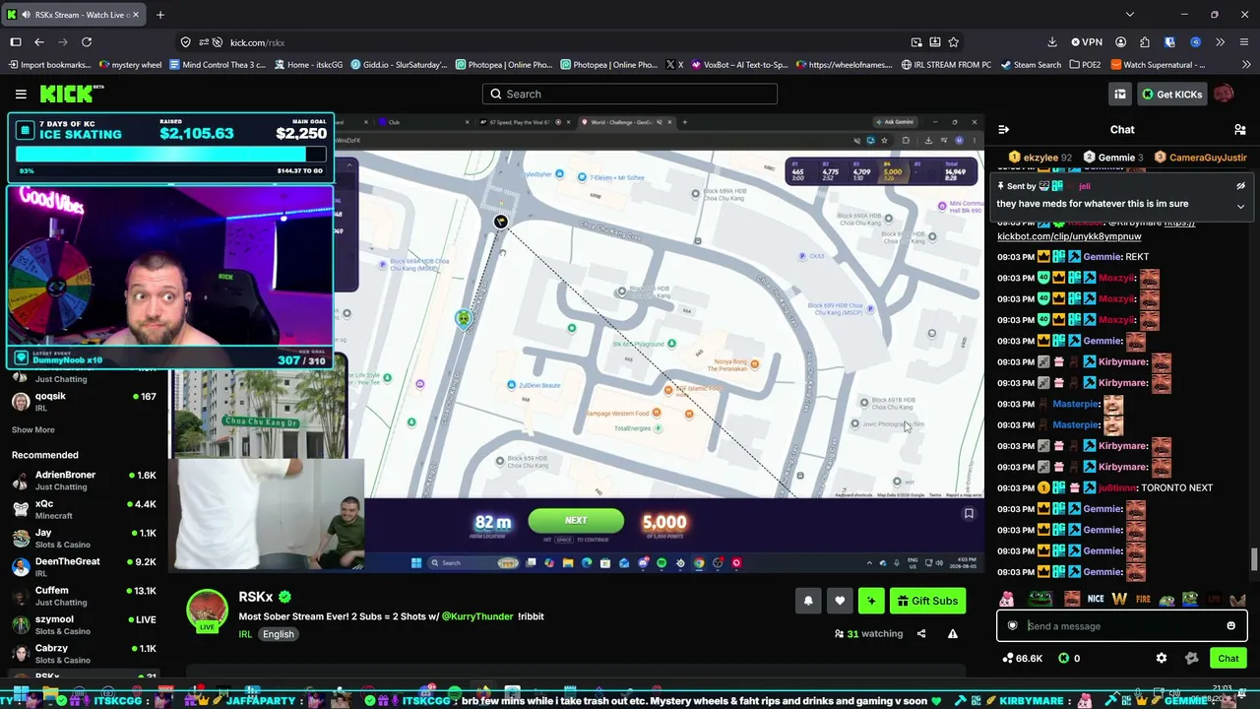Image resolution: width=1260 pixels, height=709 pixels.
Task: Go to Kick home via logo
Action: click(72, 94)
